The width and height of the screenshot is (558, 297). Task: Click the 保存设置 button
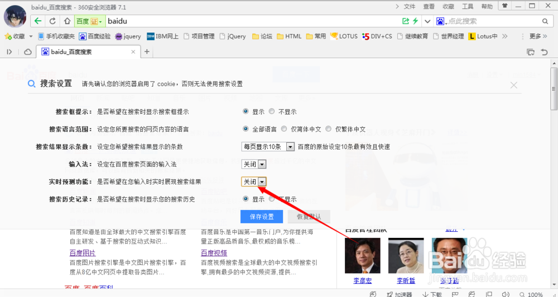tap(262, 217)
